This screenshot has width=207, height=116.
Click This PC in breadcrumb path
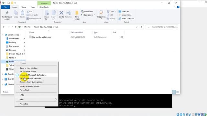[x=27, y=27]
